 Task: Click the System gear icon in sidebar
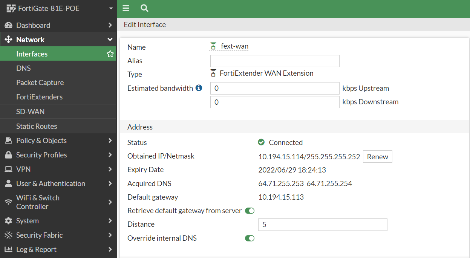[8, 221]
